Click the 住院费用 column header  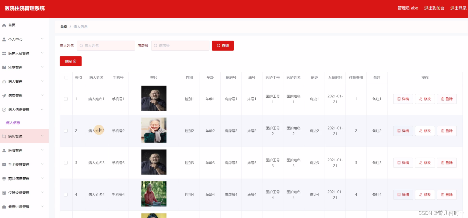click(356, 78)
